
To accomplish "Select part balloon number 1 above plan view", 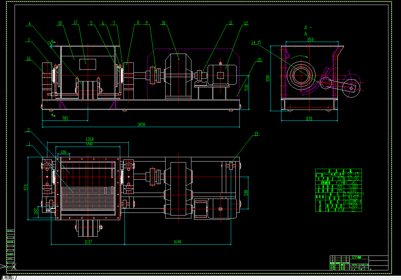I will pyautogui.click(x=29, y=144).
